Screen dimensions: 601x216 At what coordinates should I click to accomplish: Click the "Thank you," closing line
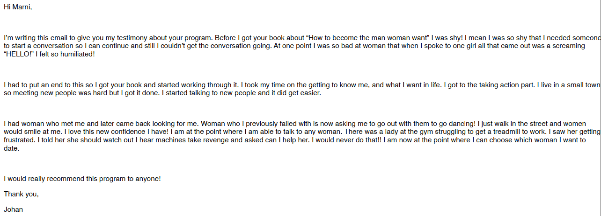[x=21, y=194]
